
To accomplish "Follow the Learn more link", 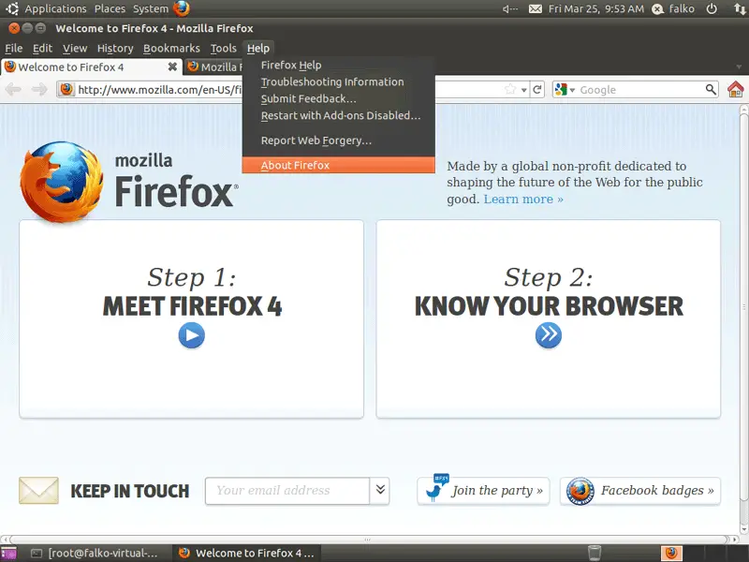I will pyautogui.click(x=523, y=199).
